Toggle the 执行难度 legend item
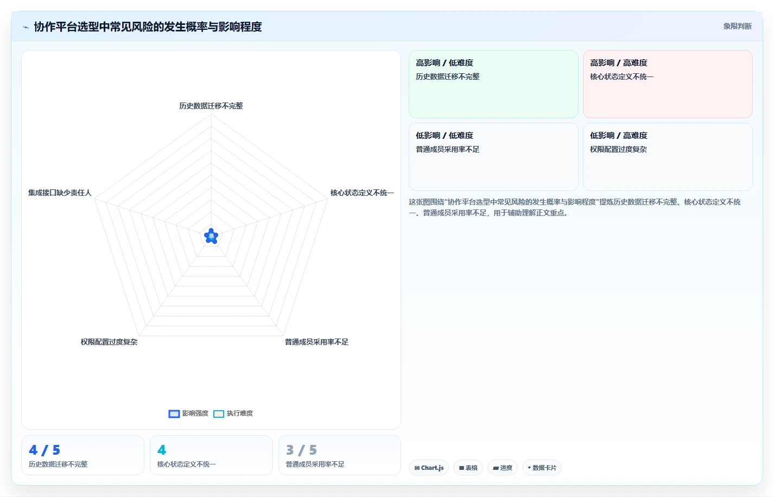Image resolution: width=774 pixels, height=497 pixels. tap(233, 413)
